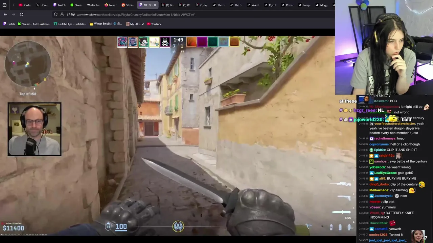Screen dimensions: 433x243
Task: Click the AWP rifle weapon slot icon
Action: click(x=340, y=184)
